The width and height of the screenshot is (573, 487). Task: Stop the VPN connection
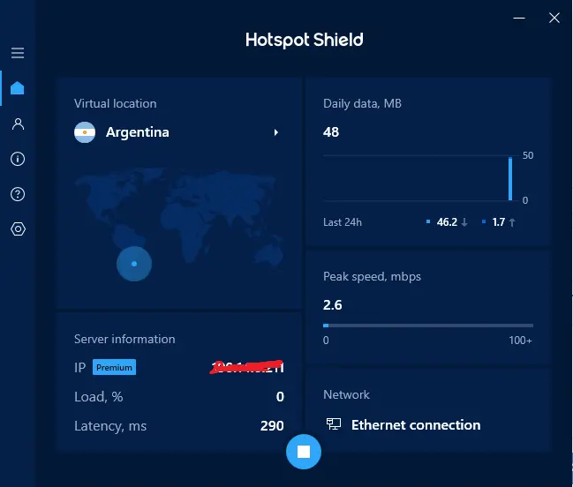(304, 452)
